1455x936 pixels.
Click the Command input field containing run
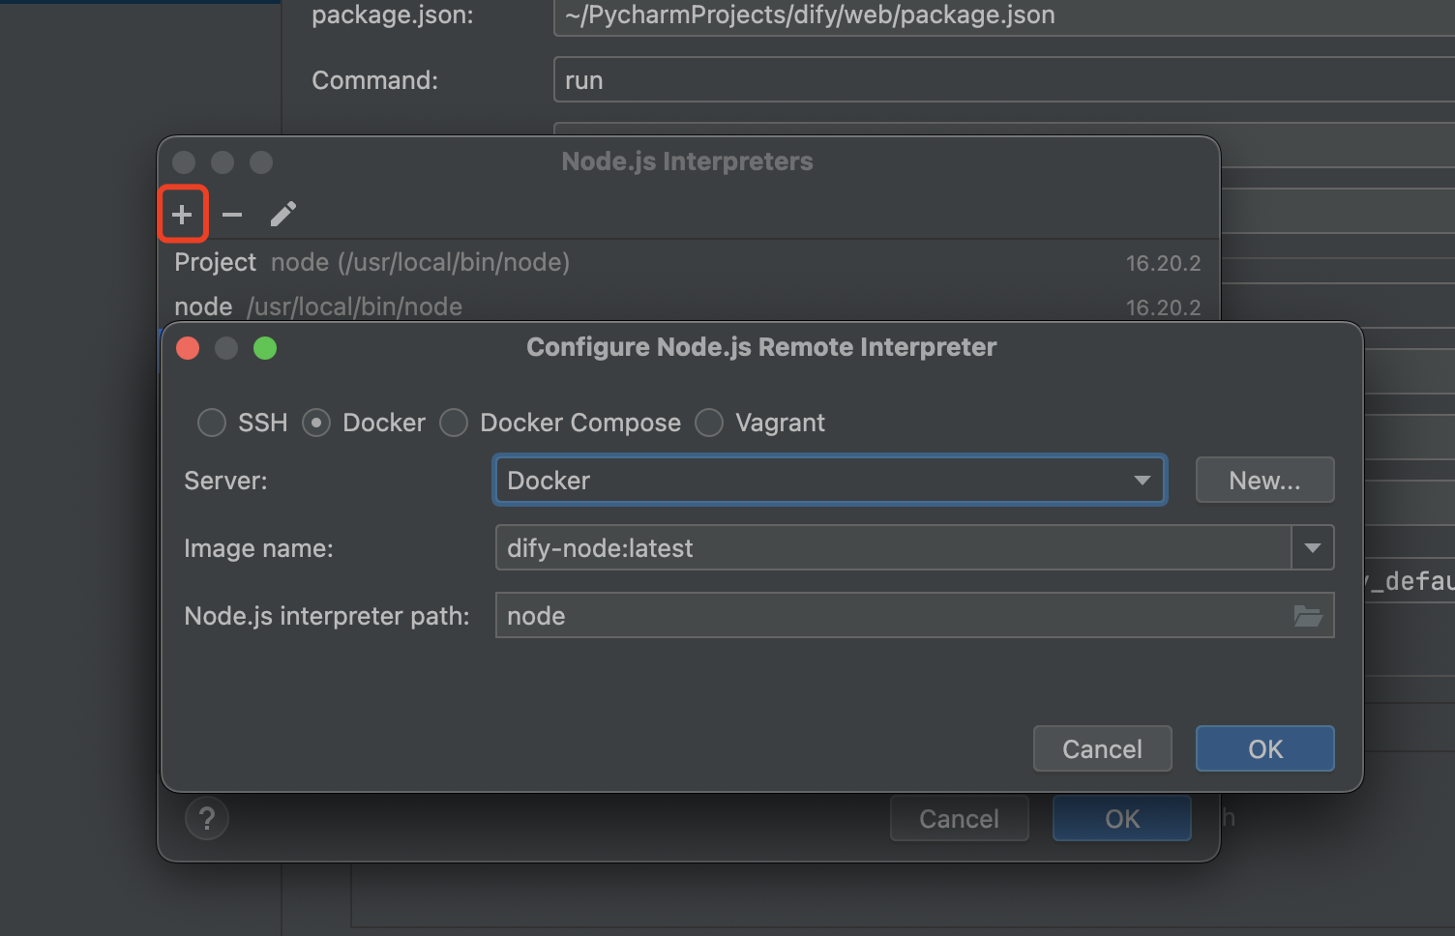pyautogui.click(x=967, y=80)
